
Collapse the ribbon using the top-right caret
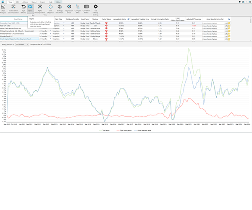(247, 2)
